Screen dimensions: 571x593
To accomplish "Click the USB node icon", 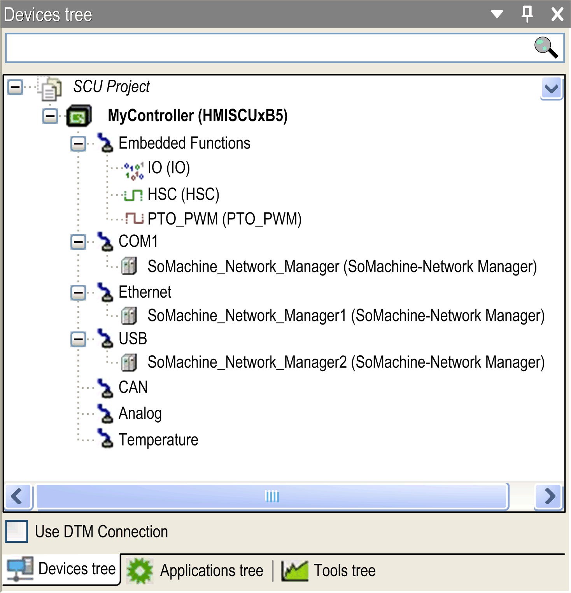I will point(105,339).
